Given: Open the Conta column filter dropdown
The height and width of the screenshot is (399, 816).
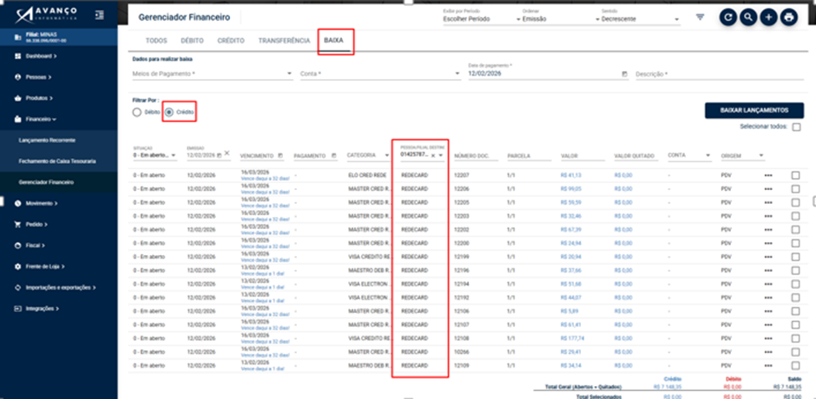Looking at the screenshot, I should point(689,155).
